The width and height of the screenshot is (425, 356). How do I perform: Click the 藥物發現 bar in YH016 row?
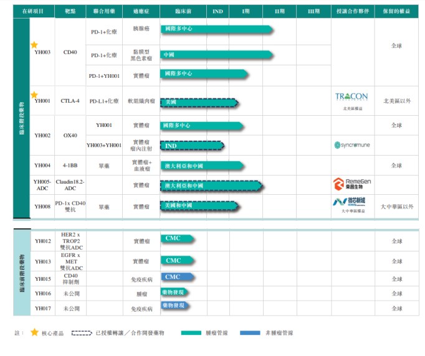[174, 291]
